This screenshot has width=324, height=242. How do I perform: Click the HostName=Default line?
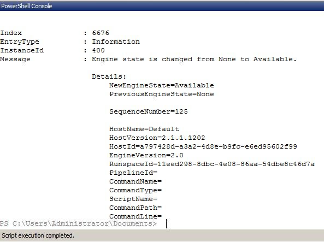tap(144, 129)
